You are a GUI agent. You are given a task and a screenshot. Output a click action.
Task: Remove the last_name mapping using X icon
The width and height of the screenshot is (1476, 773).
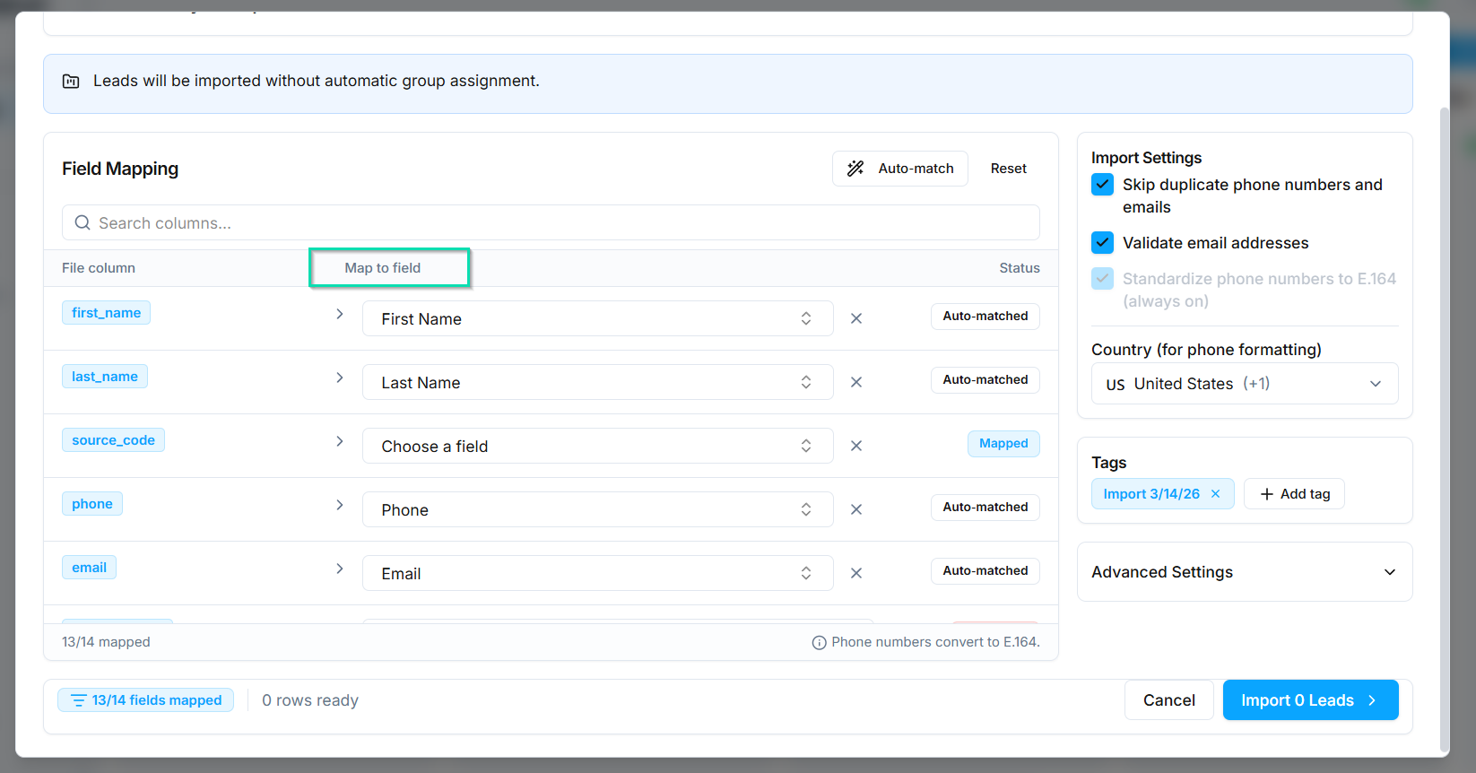pyautogui.click(x=856, y=382)
